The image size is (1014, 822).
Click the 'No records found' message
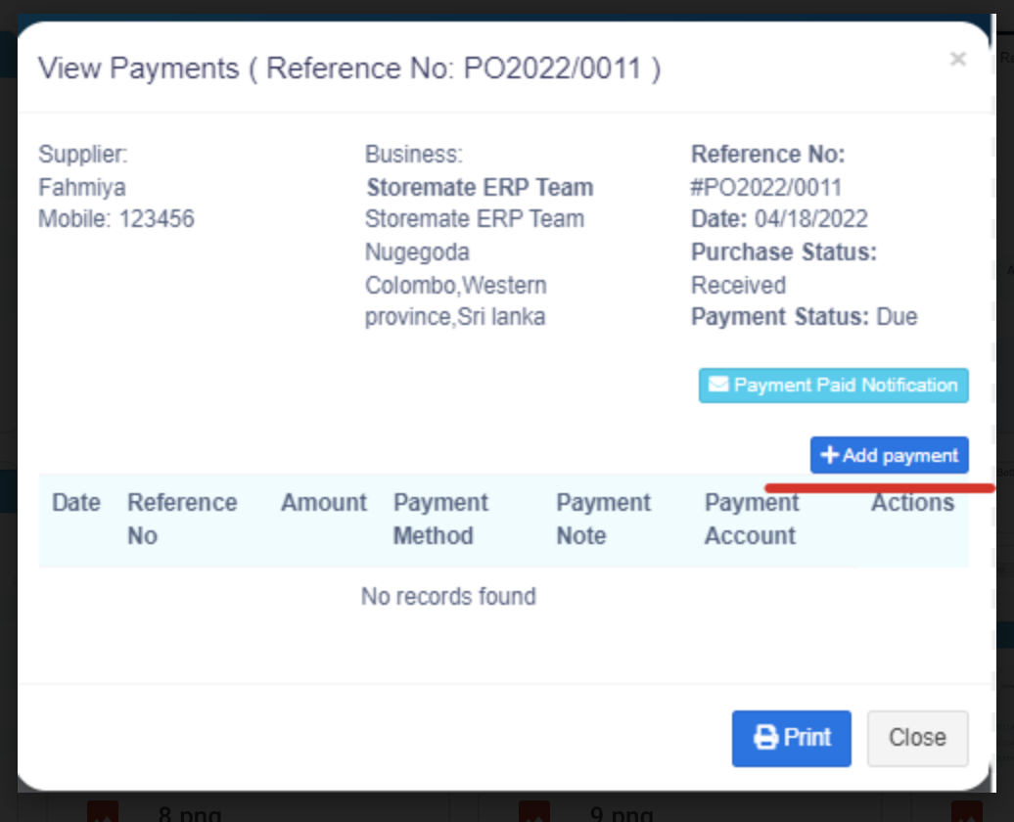[449, 596]
